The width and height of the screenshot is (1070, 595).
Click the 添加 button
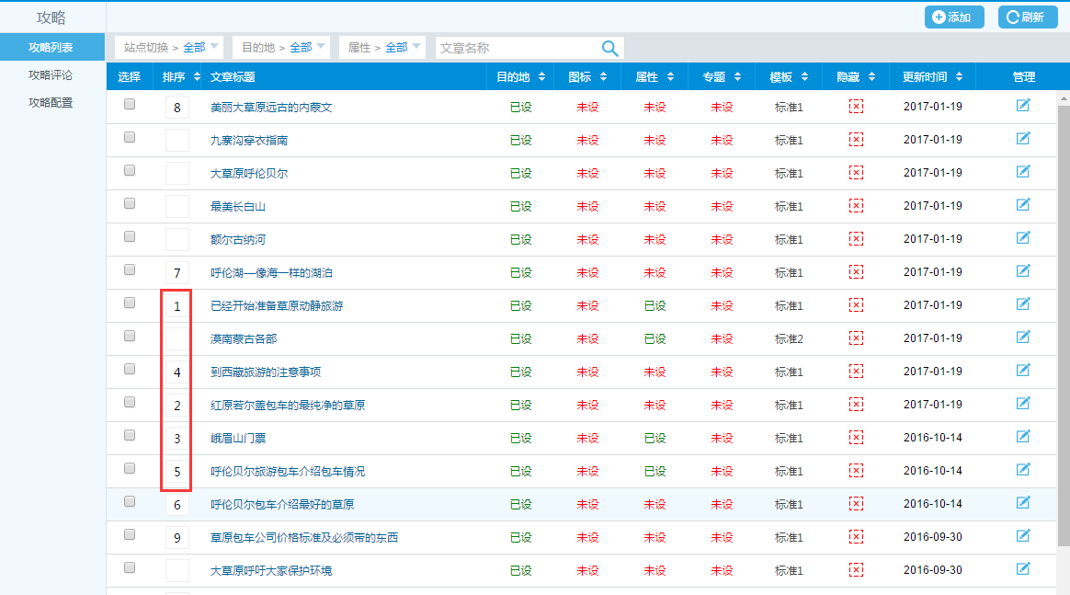click(953, 17)
